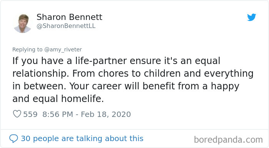The height and width of the screenshot is (148, 269).
Task: Open Sharon Bennett's profile picture
Action: [x=22, y=23]
